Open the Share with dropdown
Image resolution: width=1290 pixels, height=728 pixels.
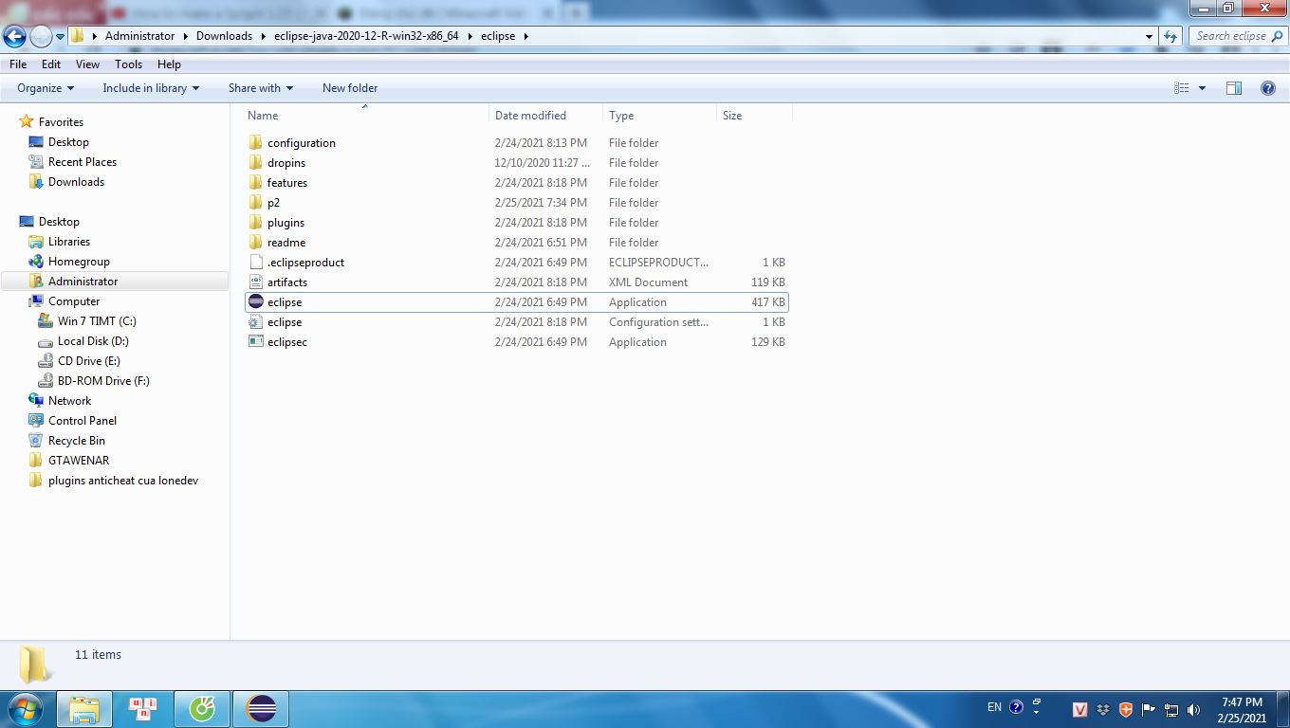point(261,88)
